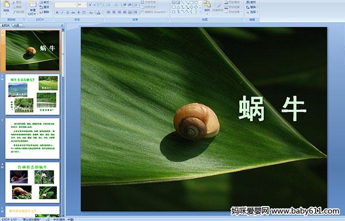Click the Change Case Aa icon
This screenshot has width=345, height=221.
tap(91, 13)
